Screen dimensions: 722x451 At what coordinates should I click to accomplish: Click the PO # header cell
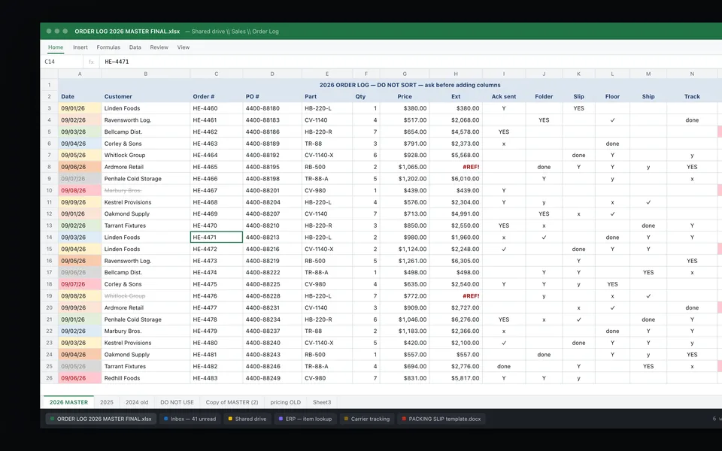[x=272, y=97]
